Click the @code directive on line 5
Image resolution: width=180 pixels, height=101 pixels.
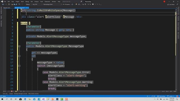pyautogui.click(x=24, y=23)
